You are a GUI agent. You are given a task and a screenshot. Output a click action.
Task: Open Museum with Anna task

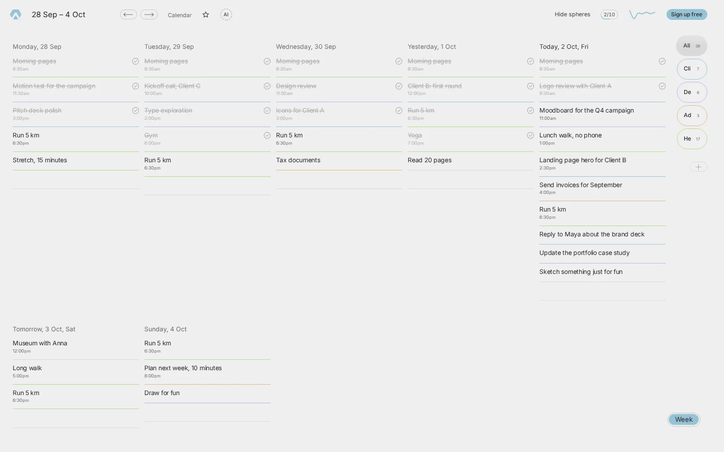coord(76,347)
